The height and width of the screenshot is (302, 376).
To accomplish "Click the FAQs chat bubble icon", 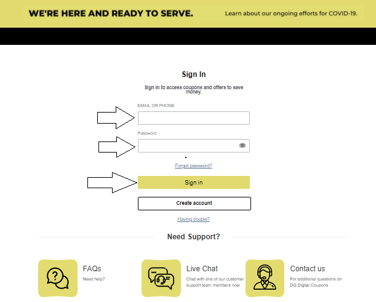I will tap(58, 278).
